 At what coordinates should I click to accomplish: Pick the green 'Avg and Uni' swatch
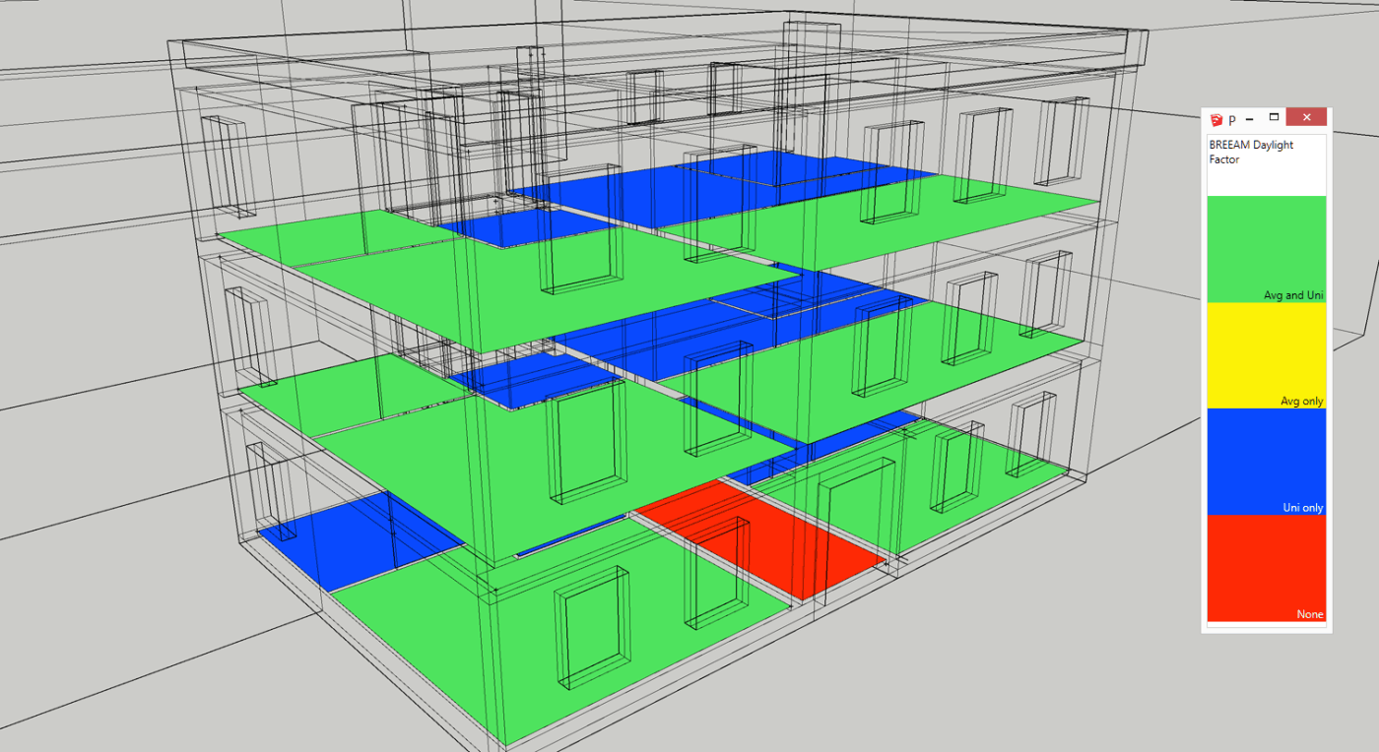[1267, 249]
